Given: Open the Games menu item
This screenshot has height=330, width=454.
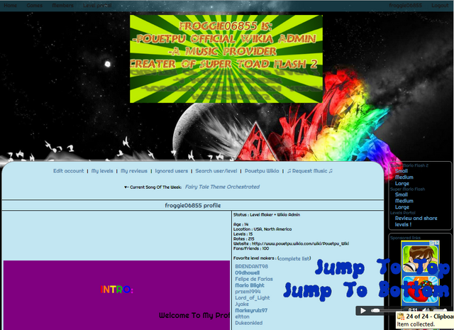Looking at the screenshot, I should pos(35,5).
